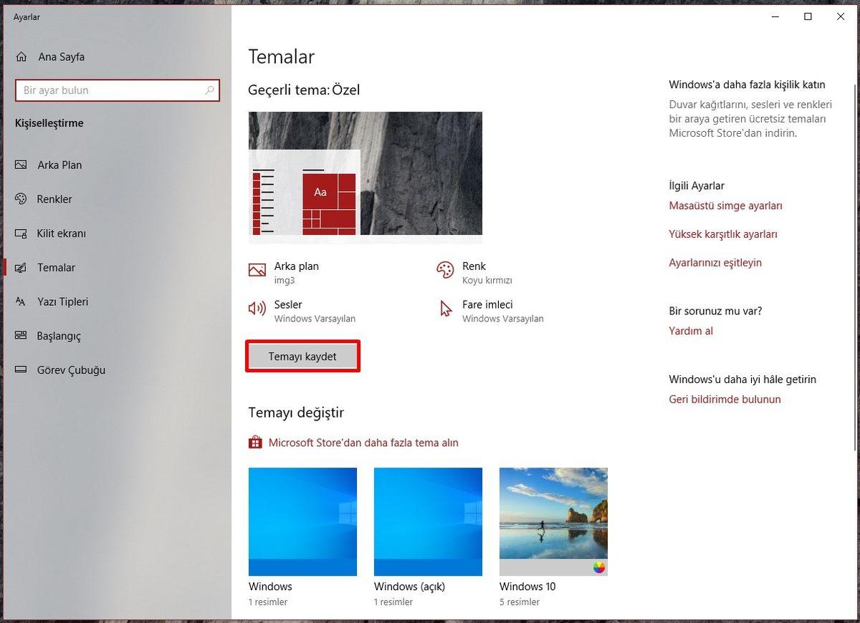
Task: Open Yazı Tipleri settings
Action: pyautogui.click(x=63, y=301)
